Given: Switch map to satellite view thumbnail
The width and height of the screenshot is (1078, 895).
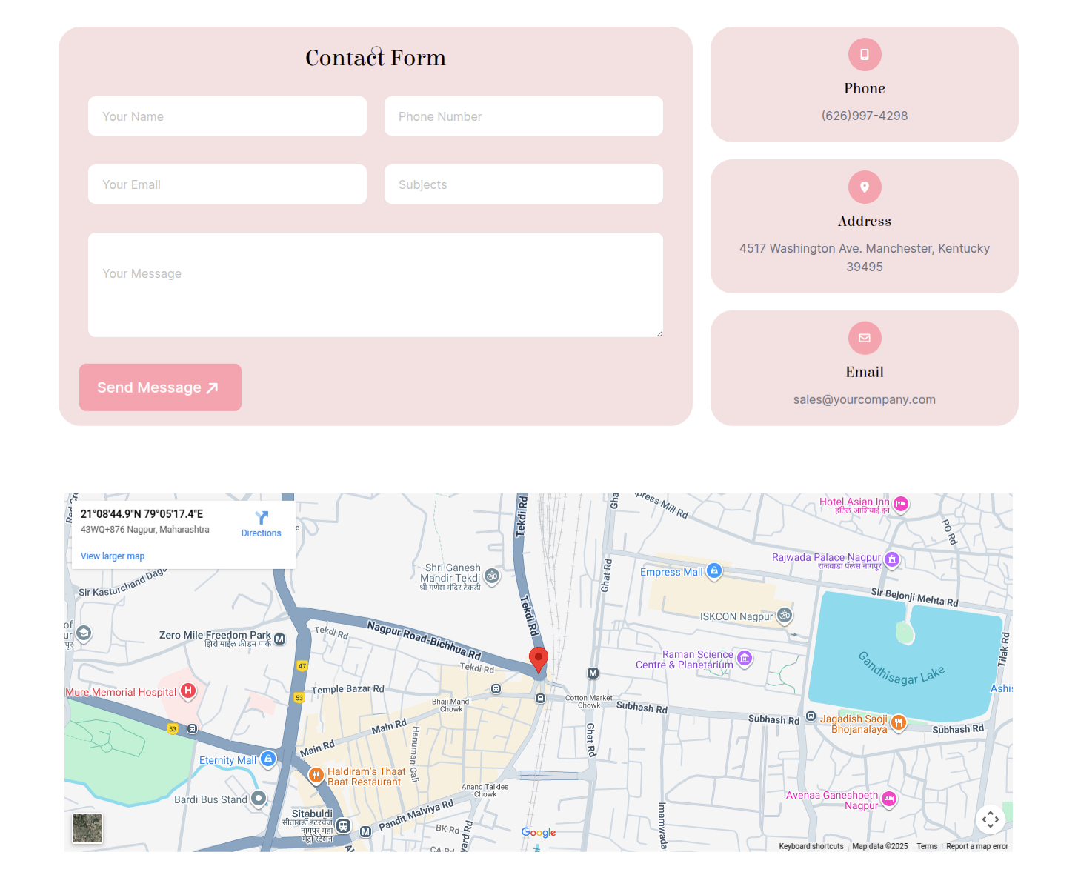Looking at the screenshot, I should tap(87, 828).
